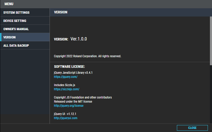Screen dimensions: 212x132
Task: Select the Version menu entry
Action: [25, 37]
